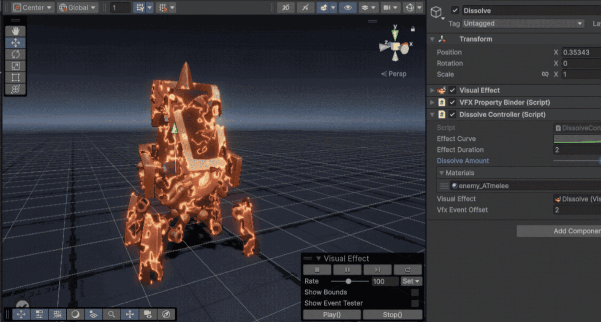
Task: Click the Stop() button
Action: click(x=392, y=314)
